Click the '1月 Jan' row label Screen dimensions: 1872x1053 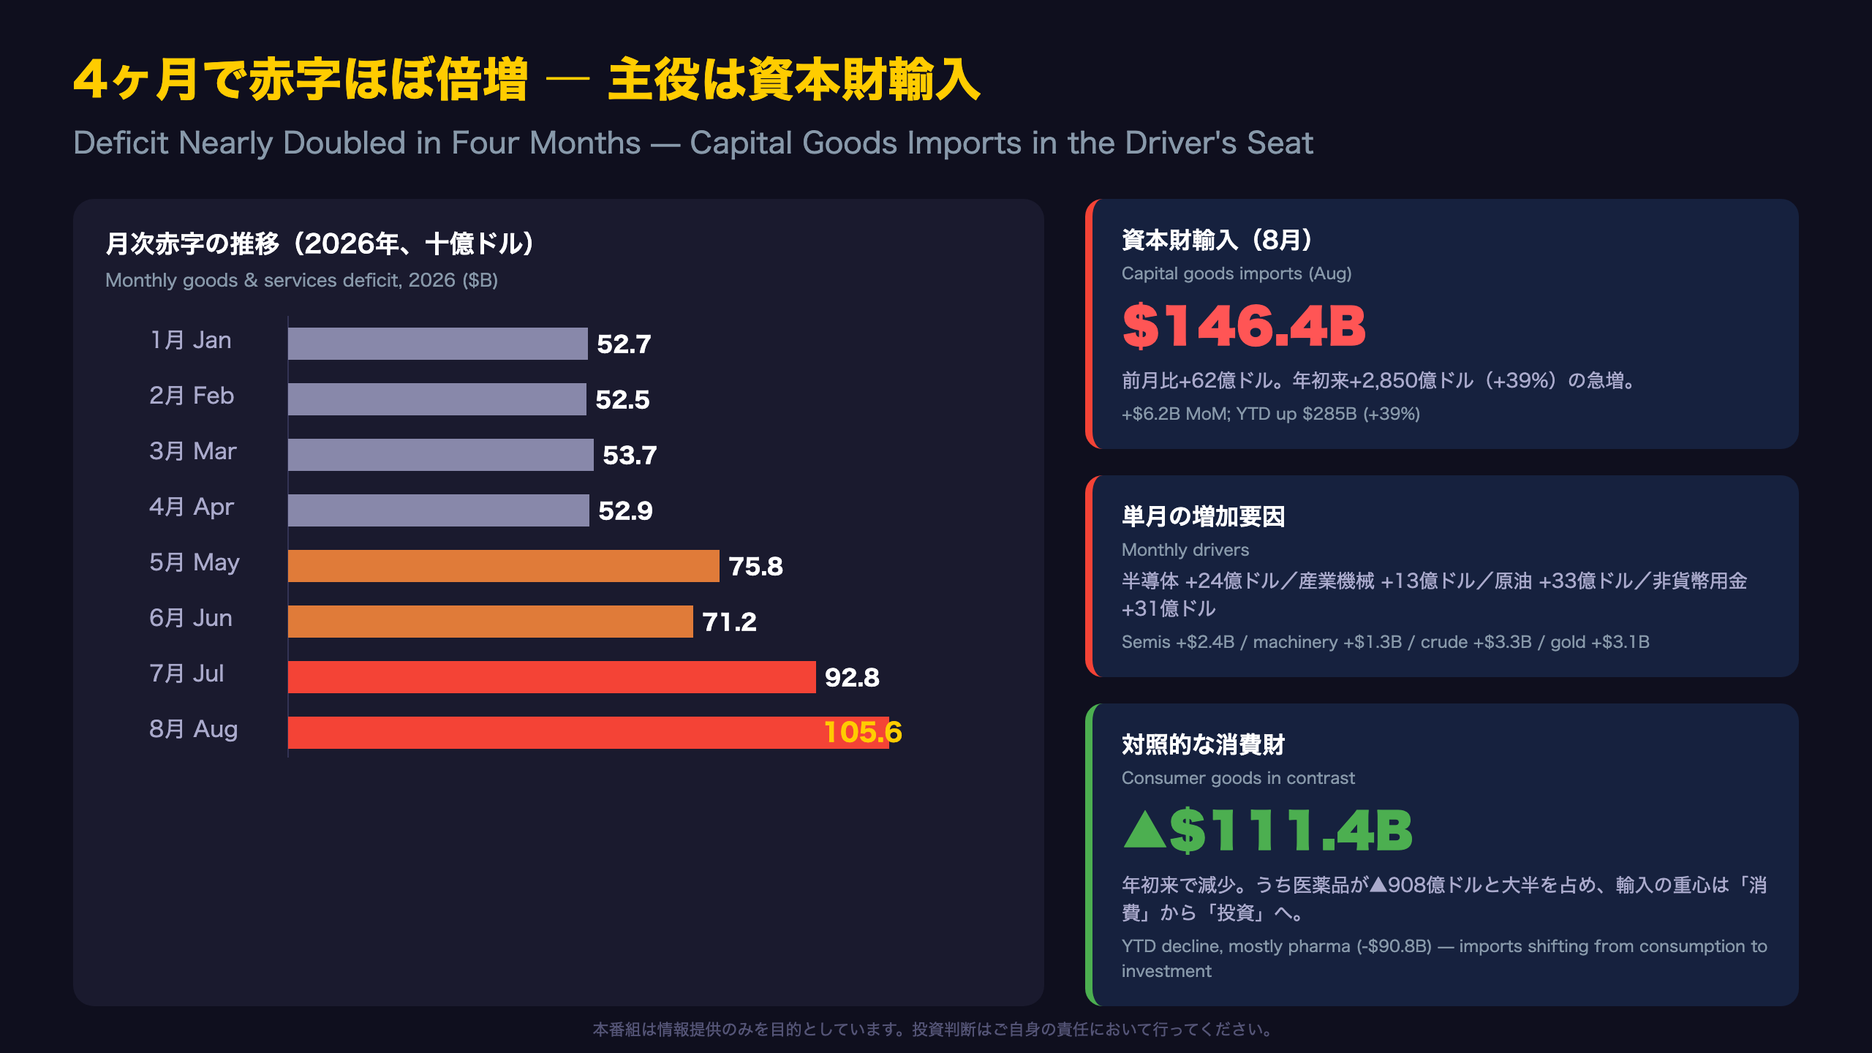click(190, 340)
